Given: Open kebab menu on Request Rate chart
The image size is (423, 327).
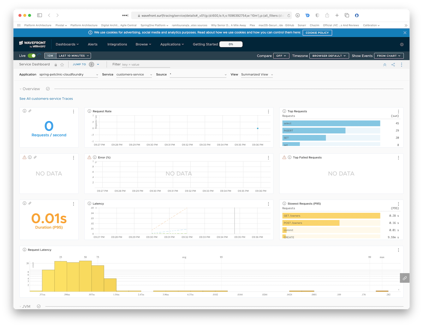Looking at the screenshot, I should click(x=268, y=112).
